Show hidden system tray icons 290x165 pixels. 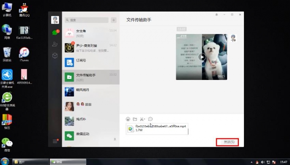pyautogui.click(x=252, y=162)
